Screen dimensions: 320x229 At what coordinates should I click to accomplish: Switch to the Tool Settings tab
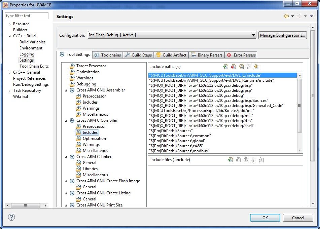coord(75,54)
